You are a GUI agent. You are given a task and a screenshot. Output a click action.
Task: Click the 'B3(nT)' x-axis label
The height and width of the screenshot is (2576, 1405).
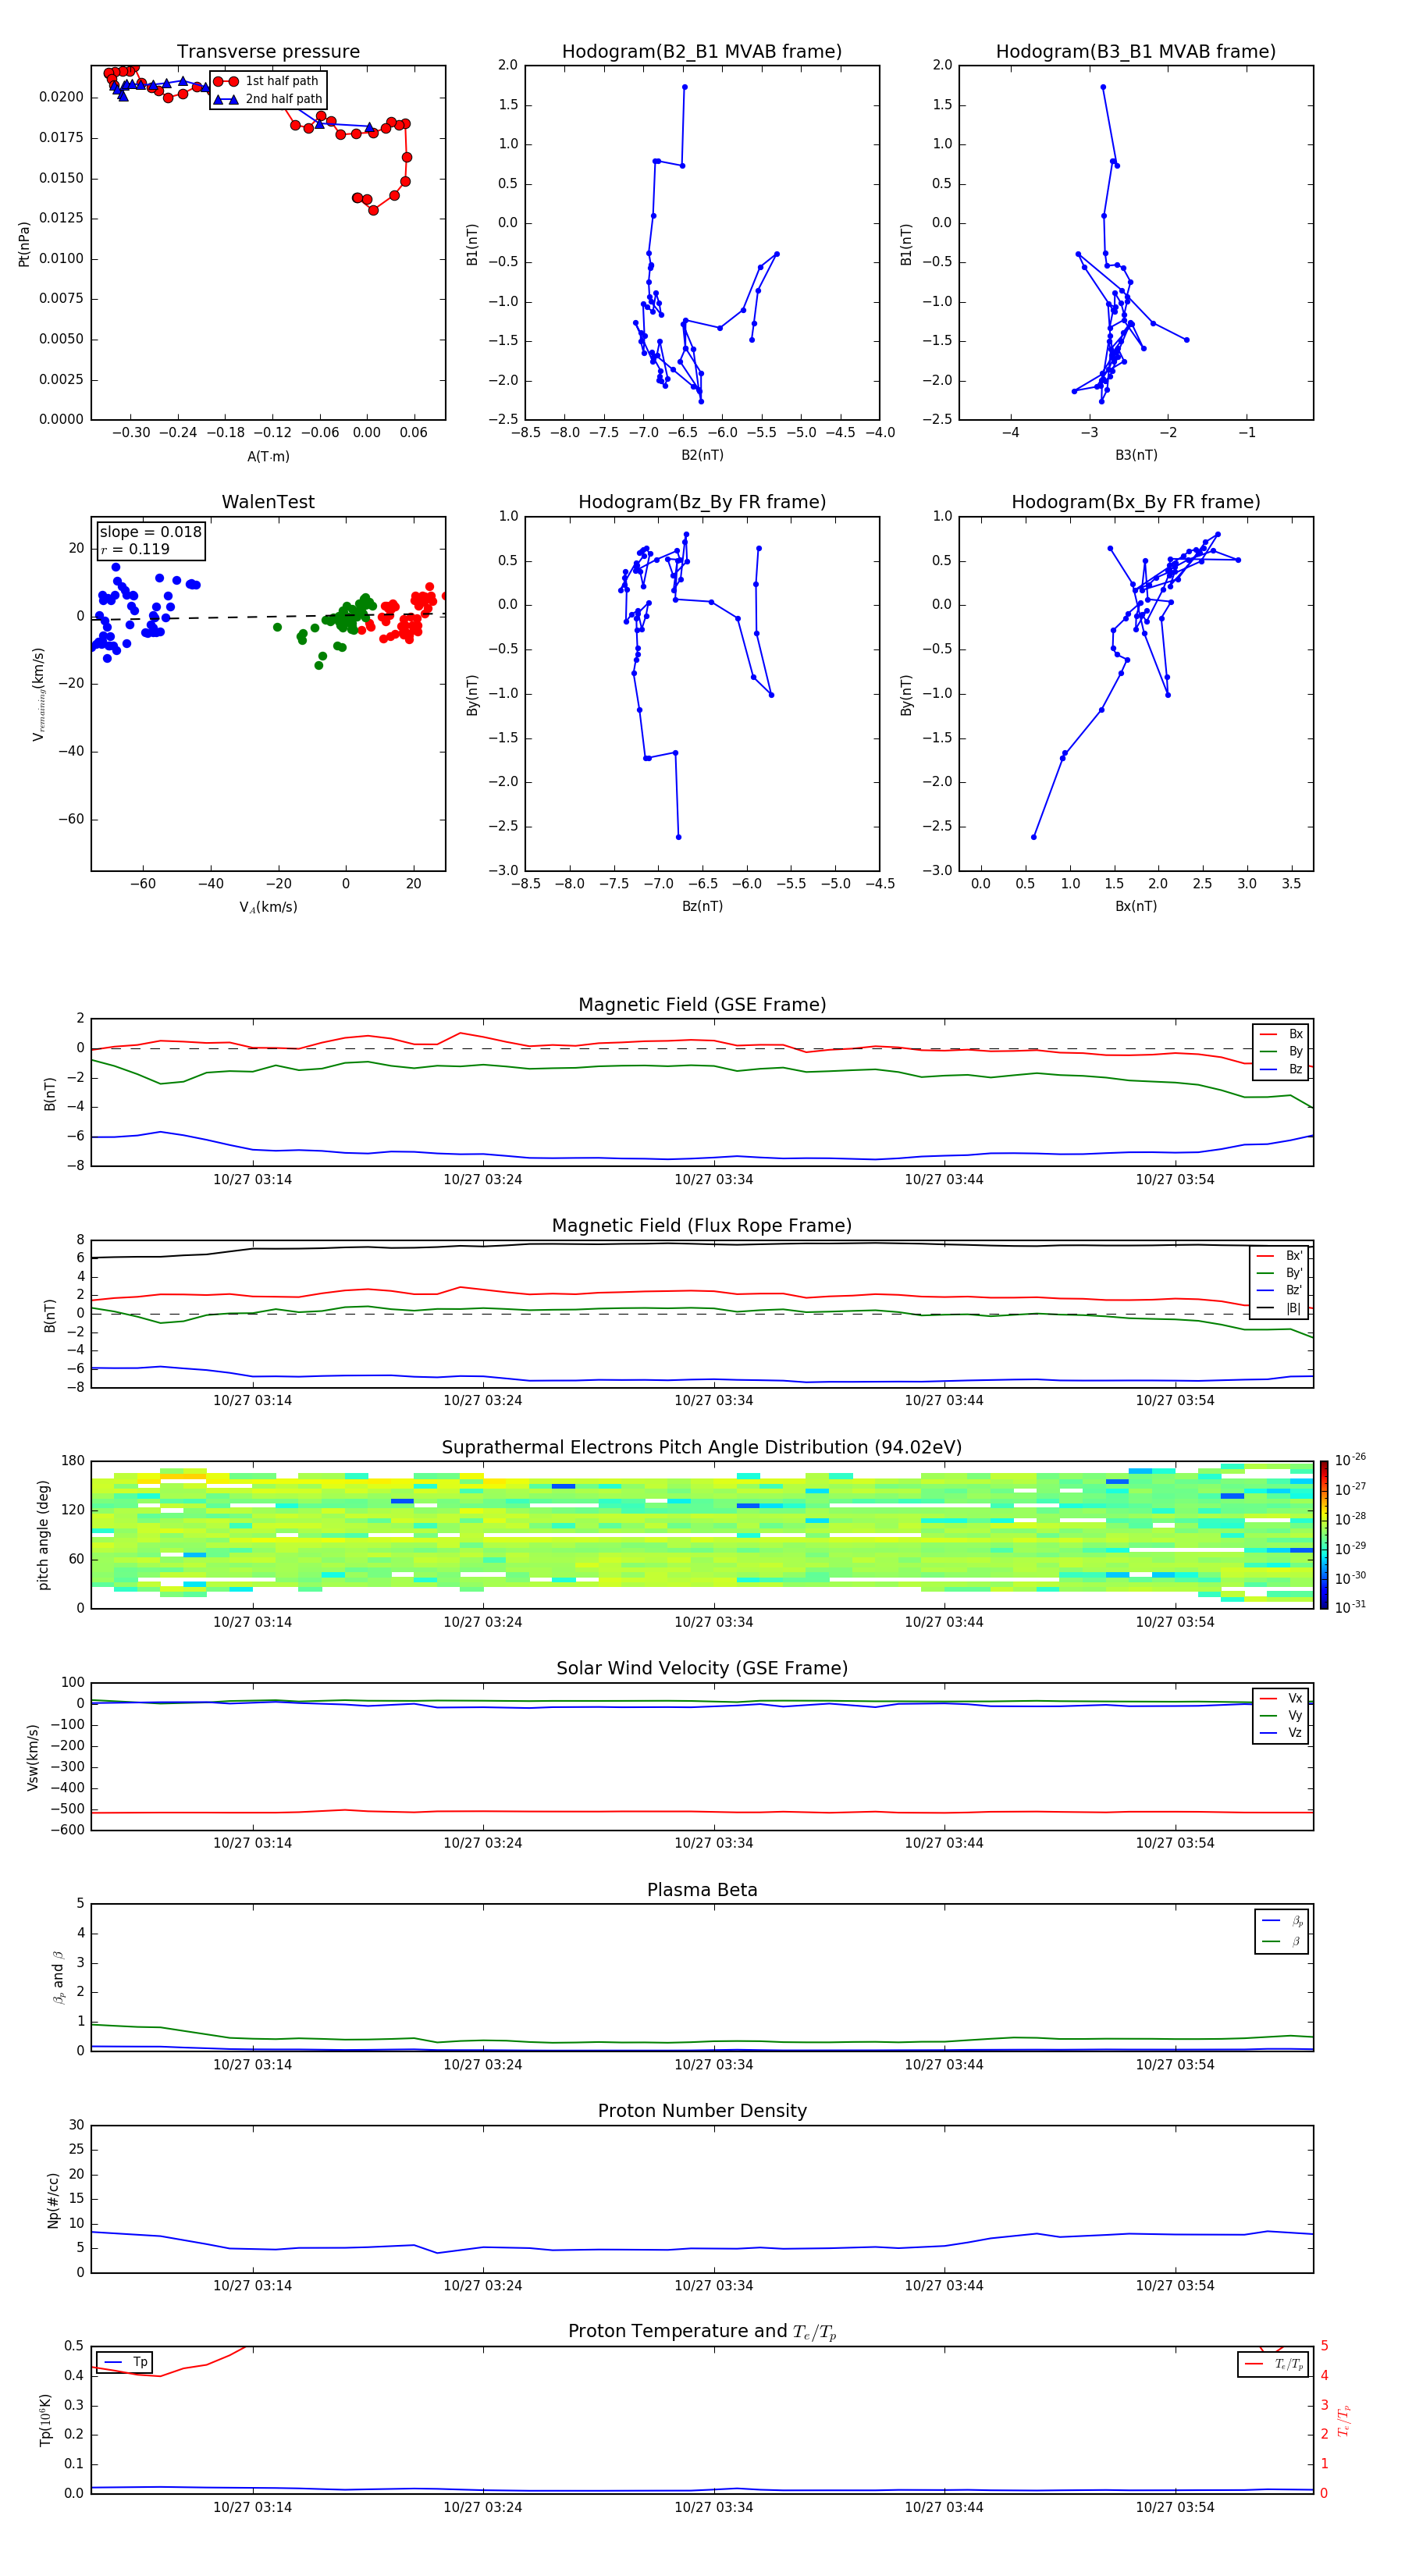1136,455
